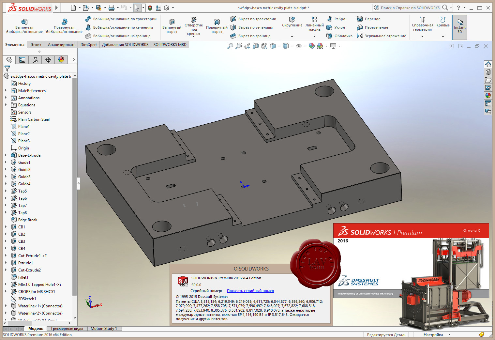Click the Intersect (Пересечение) tool

coord(372,27)
